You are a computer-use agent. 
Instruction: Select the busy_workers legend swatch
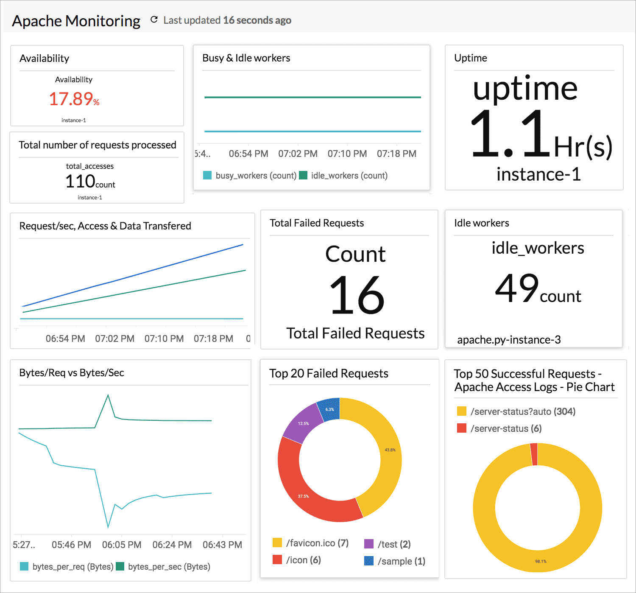point(207,175)
